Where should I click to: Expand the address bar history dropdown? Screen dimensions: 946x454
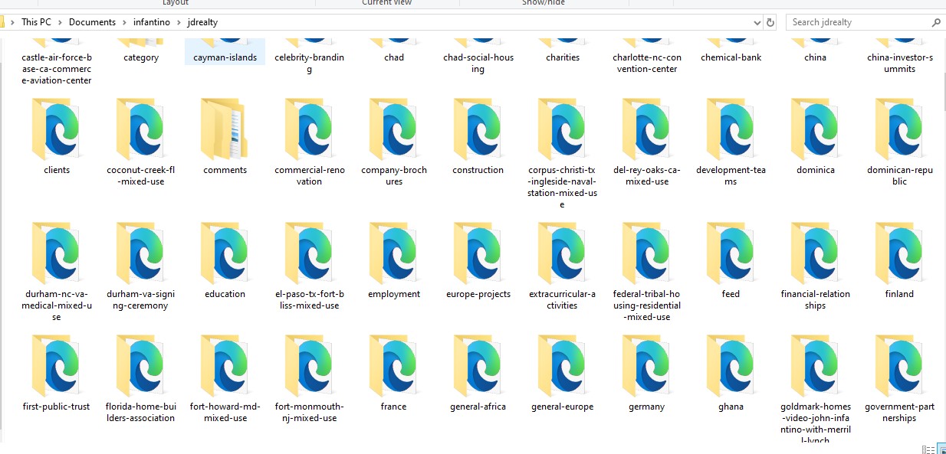(x=757, y=22)
